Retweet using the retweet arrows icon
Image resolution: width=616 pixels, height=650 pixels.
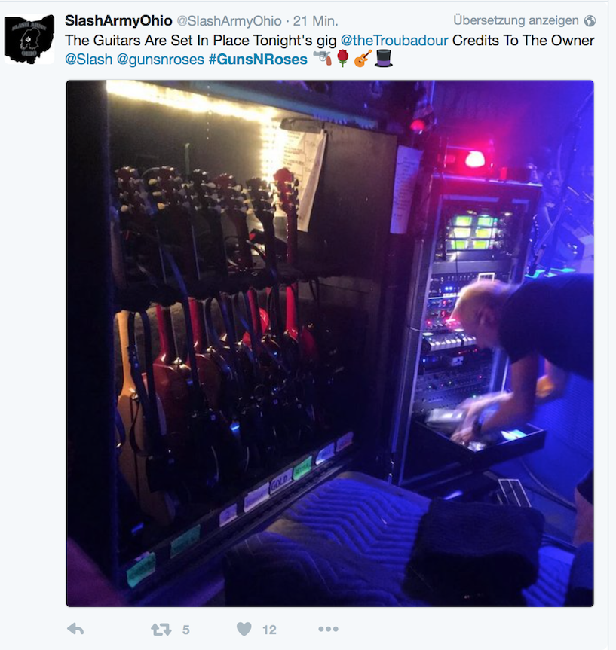pyautogui.click(x=161, y=630)
